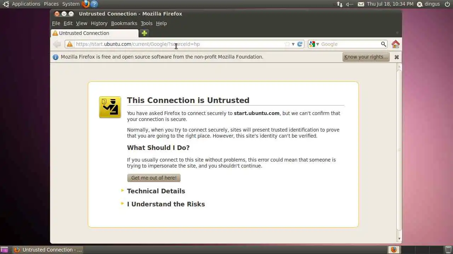
Task: Click the vertical scrollbar thumb
Action: pyautogui.click(x=399, y=150)
